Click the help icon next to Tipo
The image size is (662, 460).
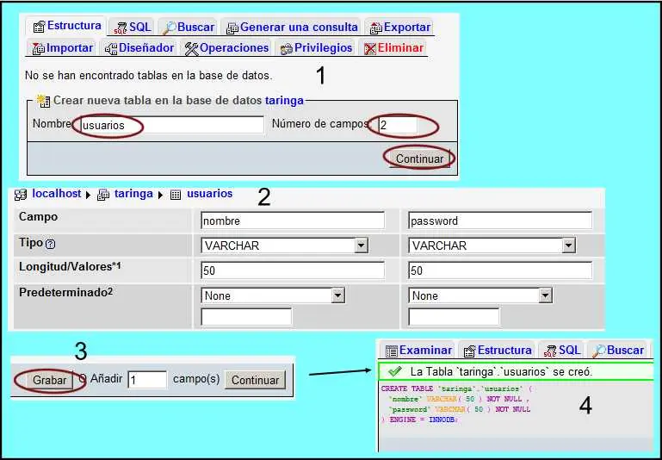[50, 244]
